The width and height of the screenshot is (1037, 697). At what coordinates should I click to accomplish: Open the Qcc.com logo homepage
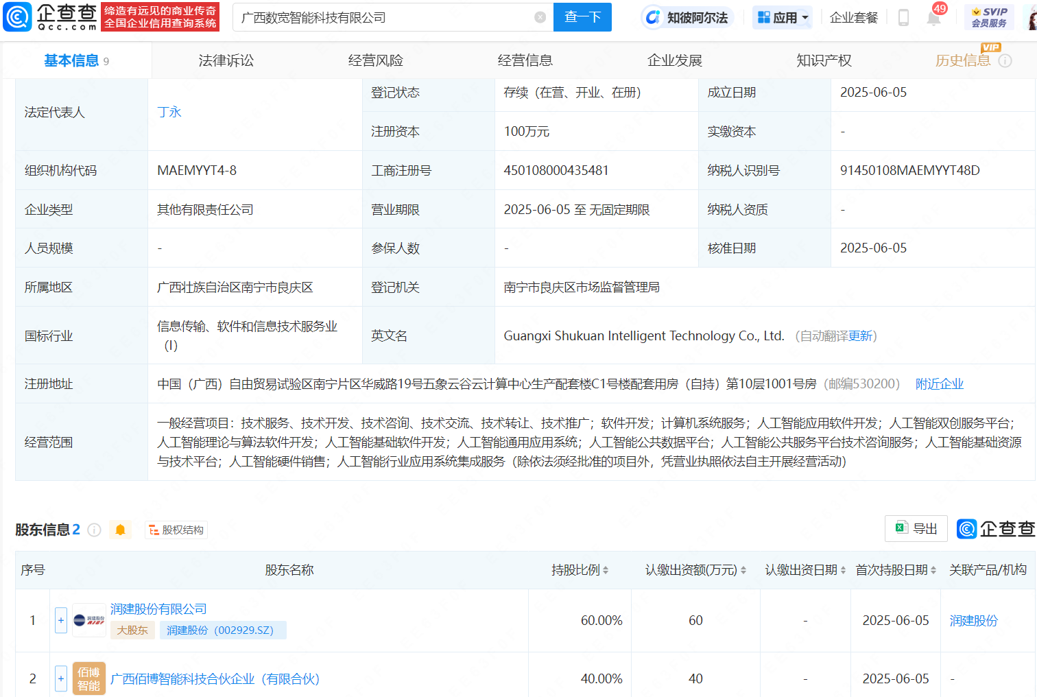pos(50,17)
